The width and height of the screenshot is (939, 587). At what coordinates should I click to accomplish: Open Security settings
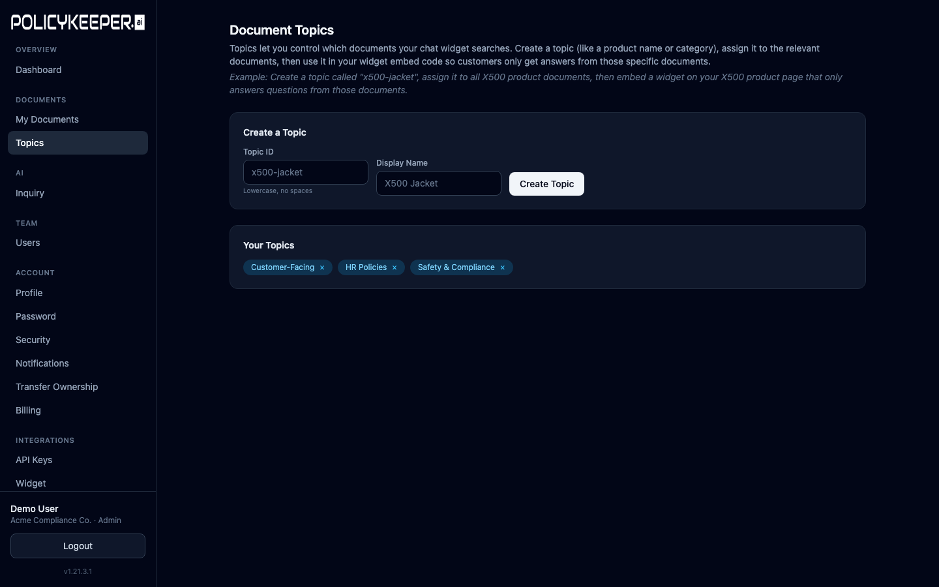pos(33,340)
